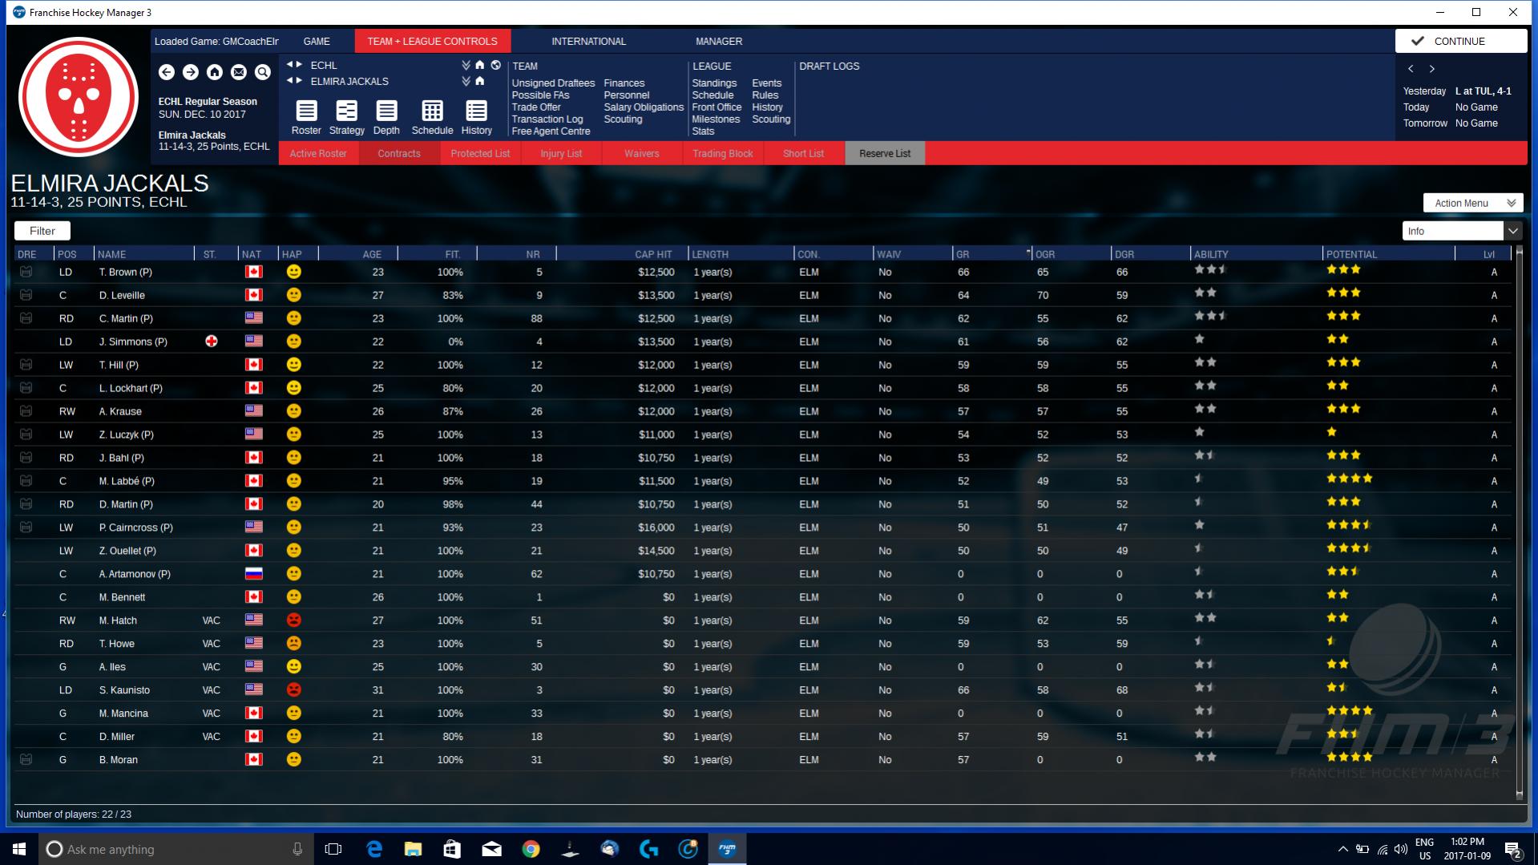Open player M. Labbé (P) row
This screenshot has height=865, width=1538.
pyautogui.click(x=763, y=481)
